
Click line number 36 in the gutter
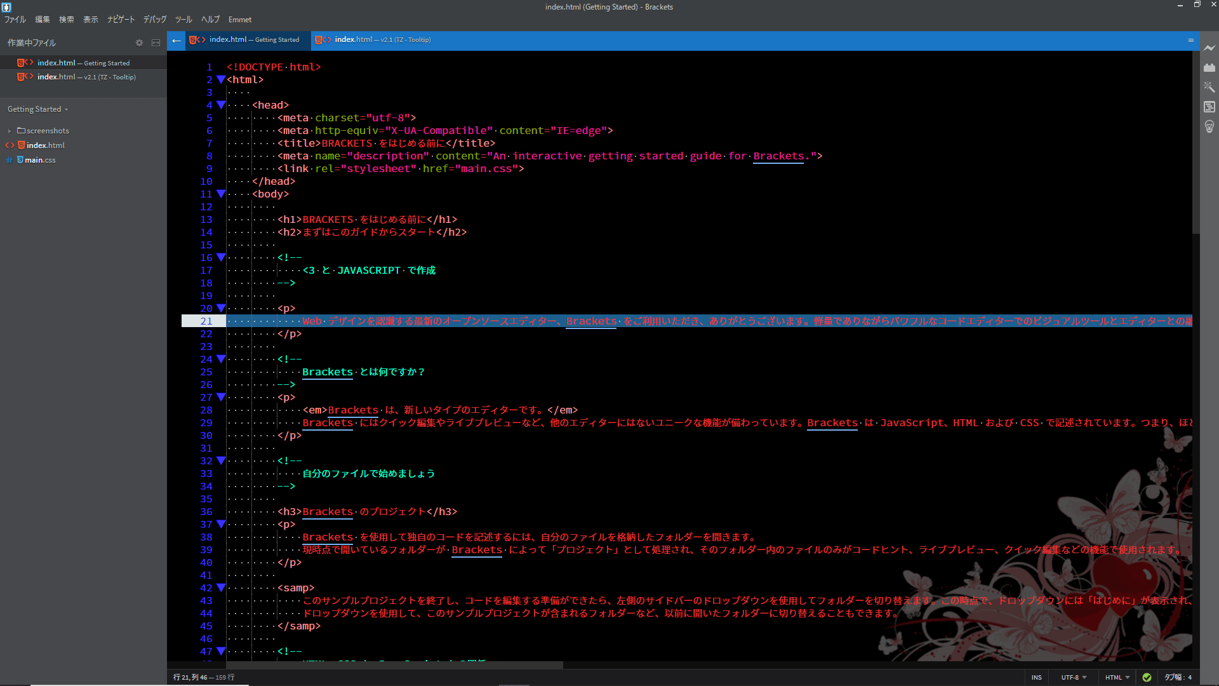coord(206,512)
